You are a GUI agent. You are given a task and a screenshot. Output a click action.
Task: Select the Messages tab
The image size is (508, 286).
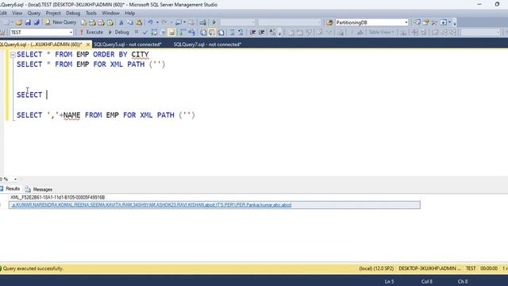[39, 189]
